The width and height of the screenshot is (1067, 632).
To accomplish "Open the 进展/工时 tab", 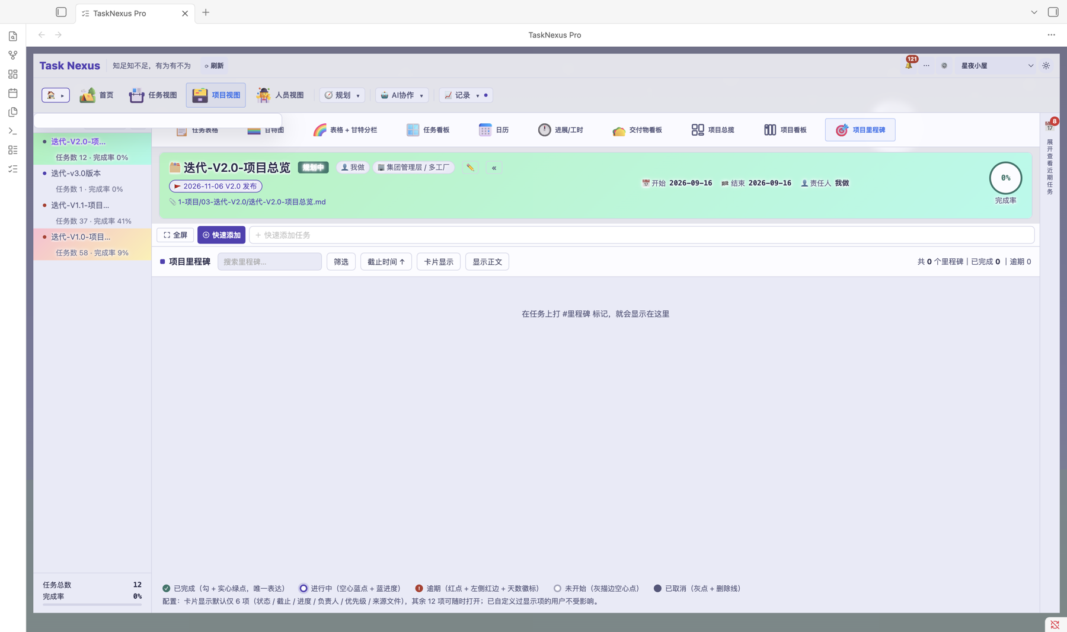I will tap(561, 130).
